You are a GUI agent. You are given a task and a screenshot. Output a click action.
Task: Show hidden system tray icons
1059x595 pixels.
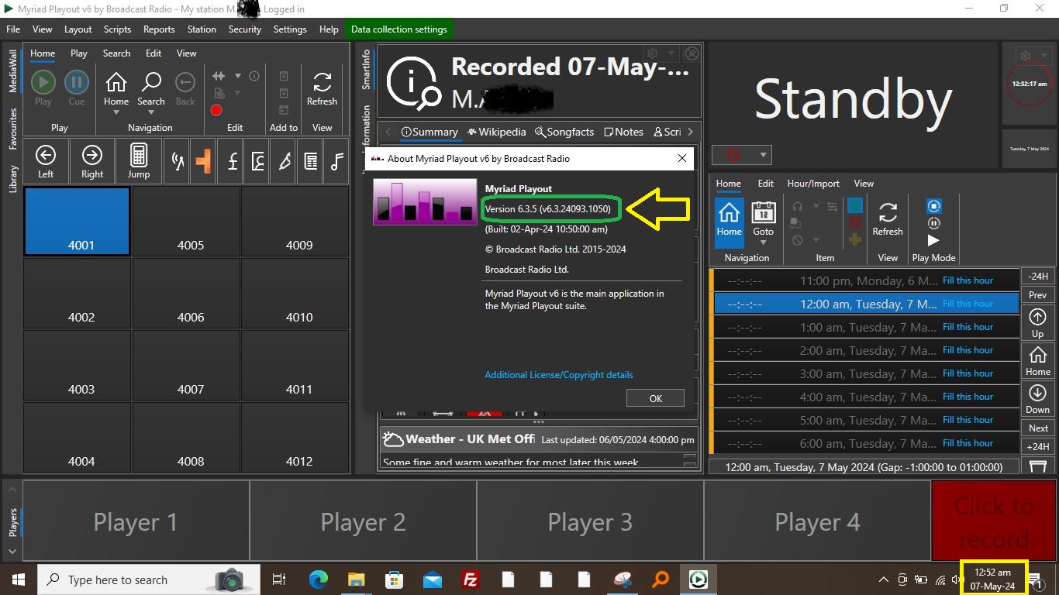coord(883,580)
